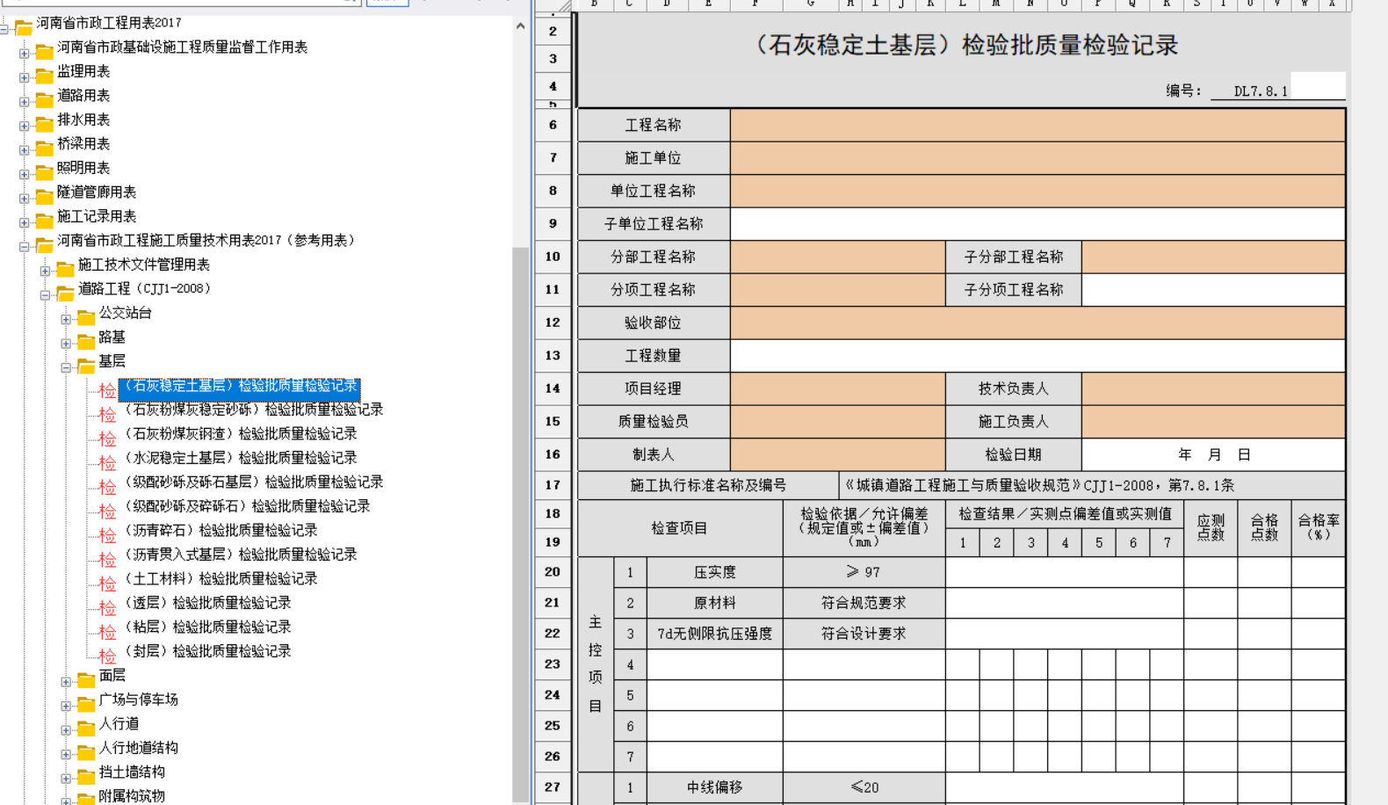
Task: Open 土工材料 检验批质量检验记录
Action: tap(220, 578)
